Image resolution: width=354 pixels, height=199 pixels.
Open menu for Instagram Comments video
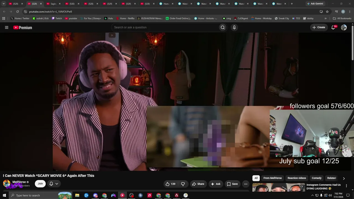click(346, 186)
